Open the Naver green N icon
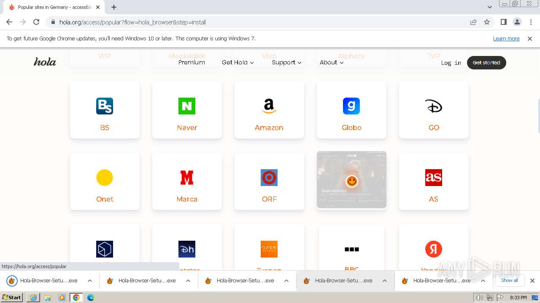Viewport: 540px width, 303px height. pyautogui.click(x=187, y=106)
